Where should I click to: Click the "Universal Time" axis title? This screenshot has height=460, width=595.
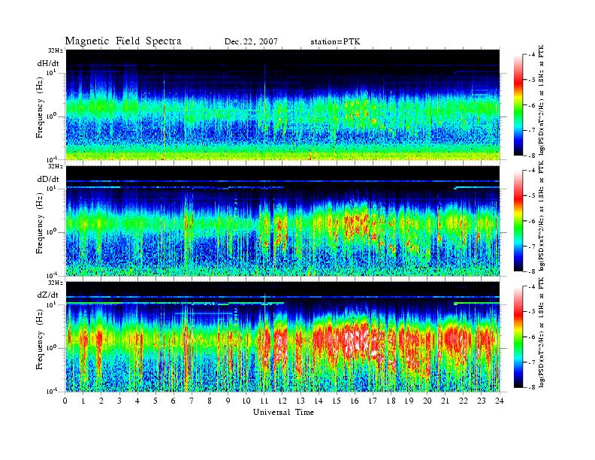pyautogui.click(x=283, y=412)
